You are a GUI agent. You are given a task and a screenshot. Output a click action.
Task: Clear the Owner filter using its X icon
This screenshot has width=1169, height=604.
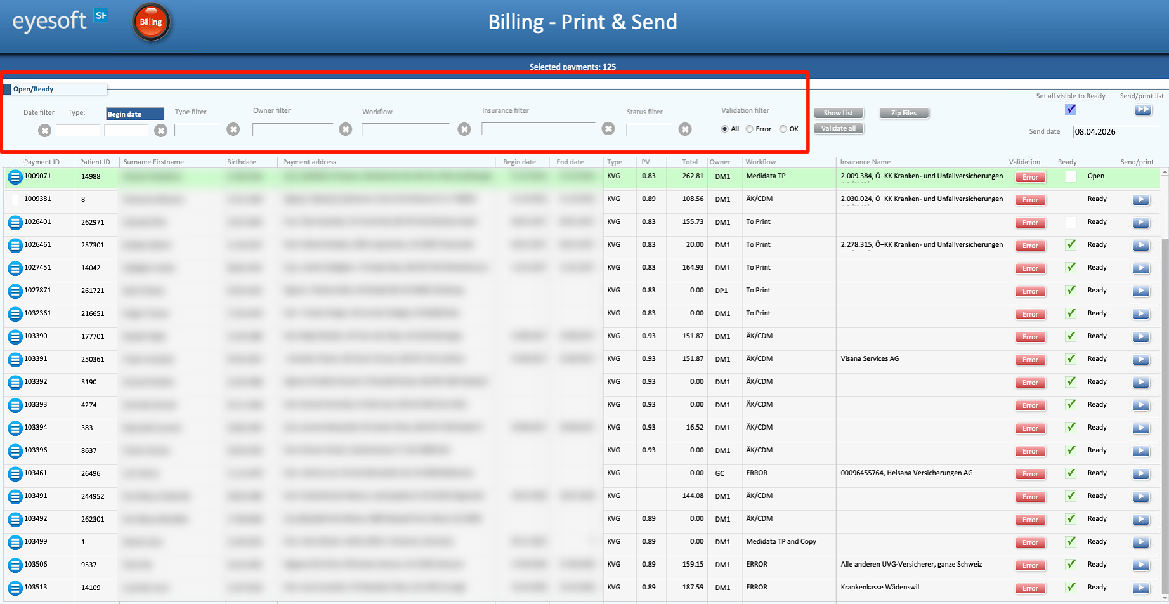[345, 129]
